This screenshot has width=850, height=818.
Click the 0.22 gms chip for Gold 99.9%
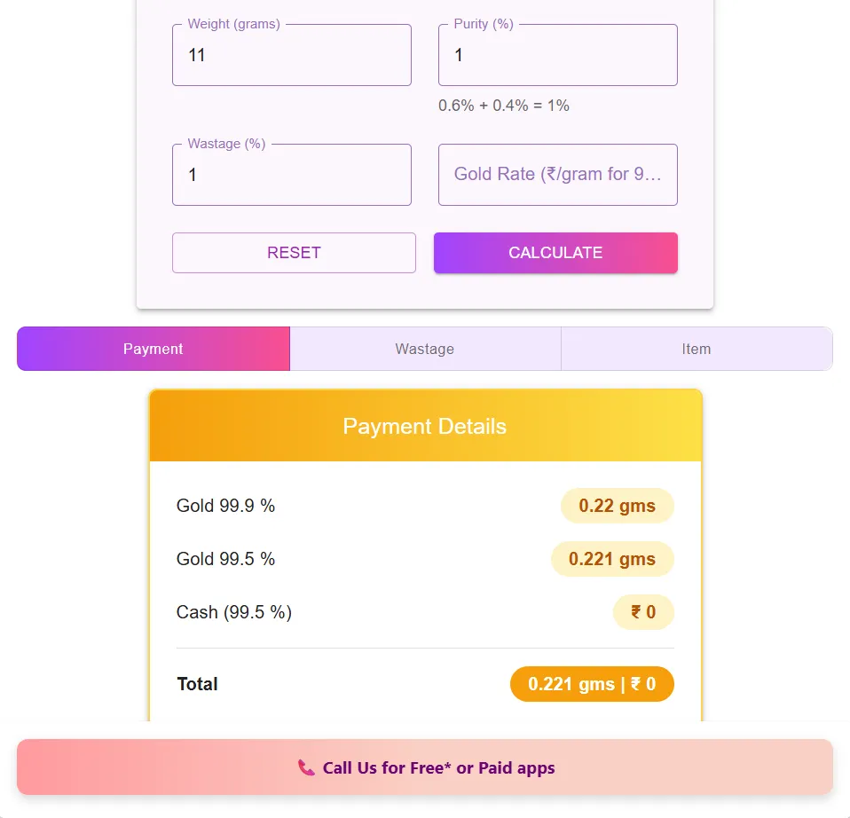click(x=617, y=506)
